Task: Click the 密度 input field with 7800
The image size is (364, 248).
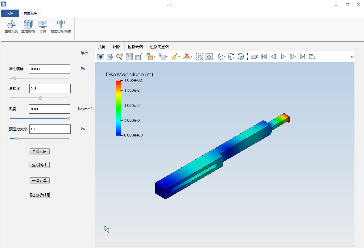Action: point(50,109)
